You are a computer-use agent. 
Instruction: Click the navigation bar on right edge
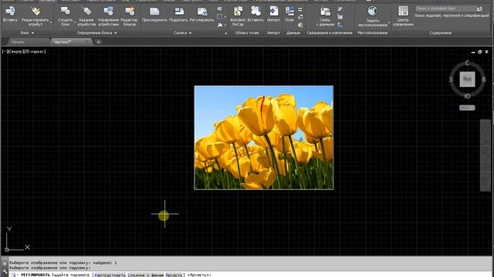(x=485, y=155)
